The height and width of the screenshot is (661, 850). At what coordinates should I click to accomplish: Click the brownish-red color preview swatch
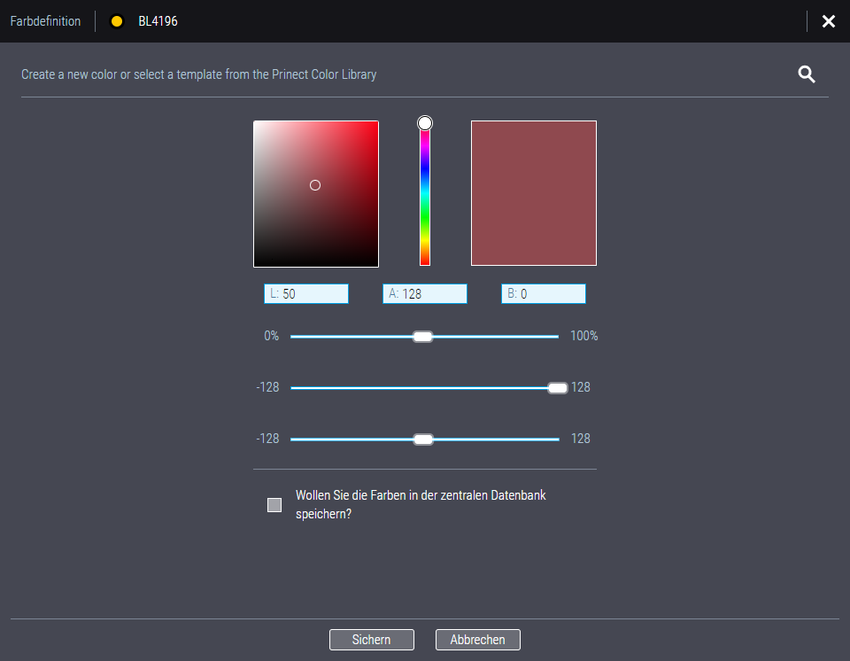(533, 193)
